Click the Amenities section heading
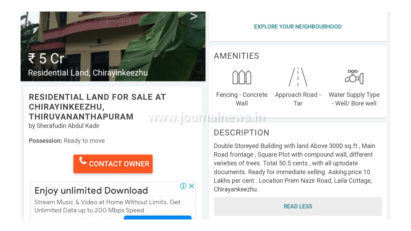The width and height of the screenshot is (411, 231). (236, 56)
